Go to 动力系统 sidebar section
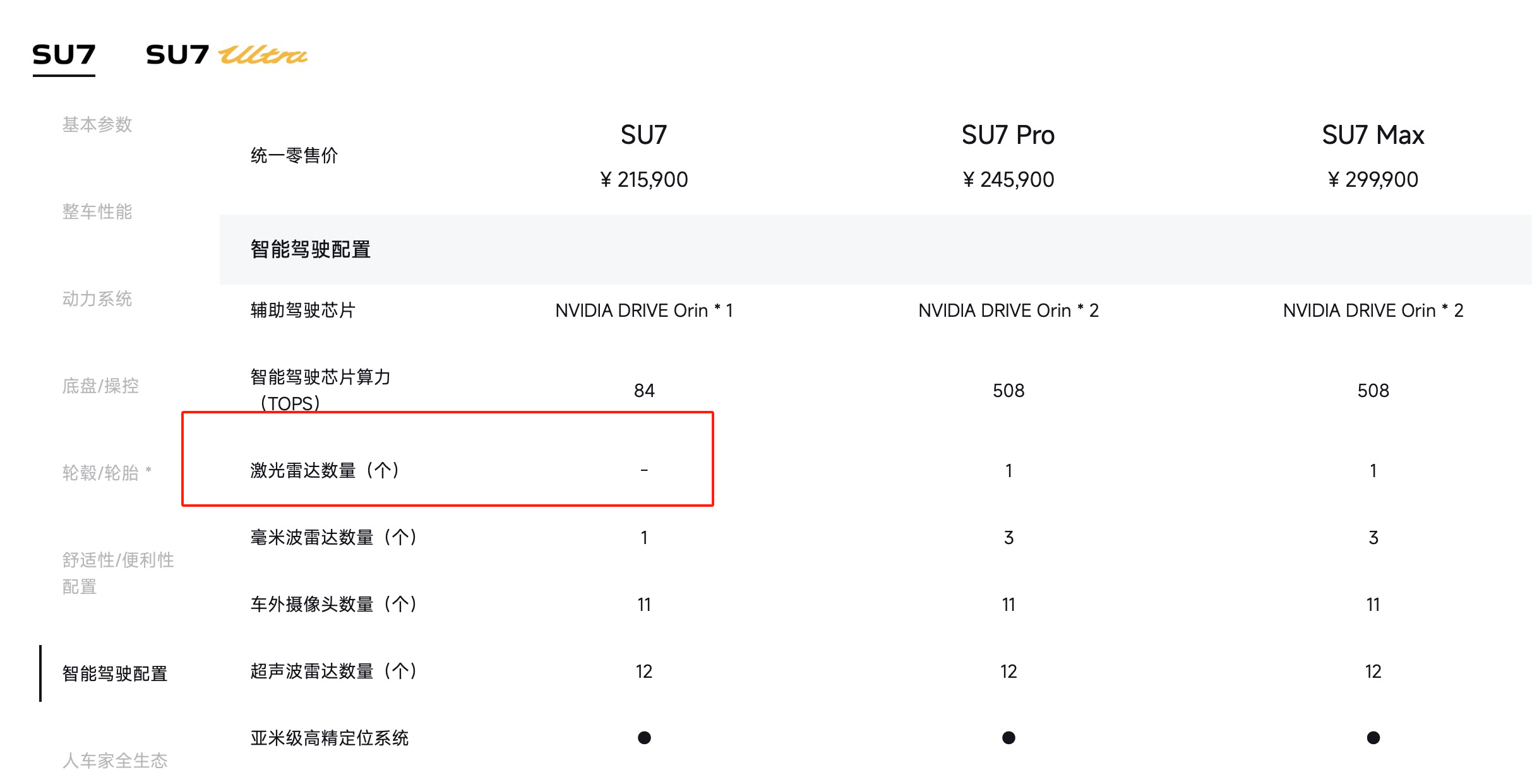The height and width of the screenshot is (770, 1532). 97,299
